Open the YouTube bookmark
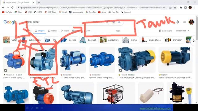 (x=7, y=12)
